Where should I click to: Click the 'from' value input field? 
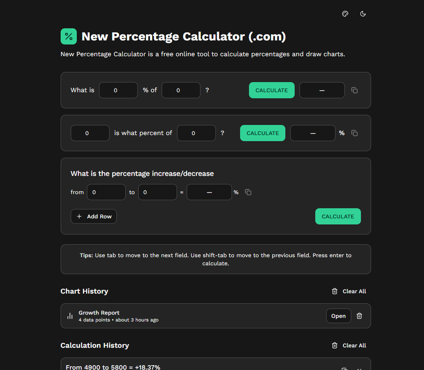[106, 192]
